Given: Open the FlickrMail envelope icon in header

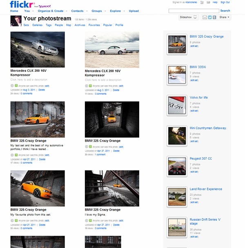Looking at the screenshot, I should [x=207, y=2].
